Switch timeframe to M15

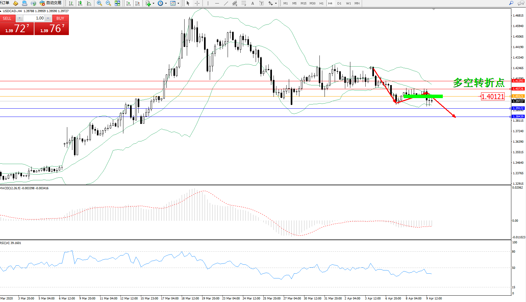click(x=303, y=3)
